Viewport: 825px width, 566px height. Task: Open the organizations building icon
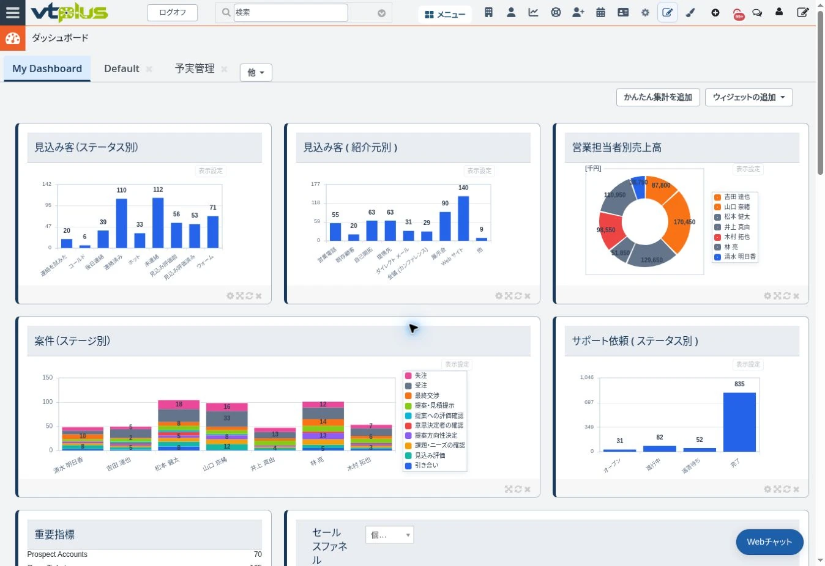(488, 13)
